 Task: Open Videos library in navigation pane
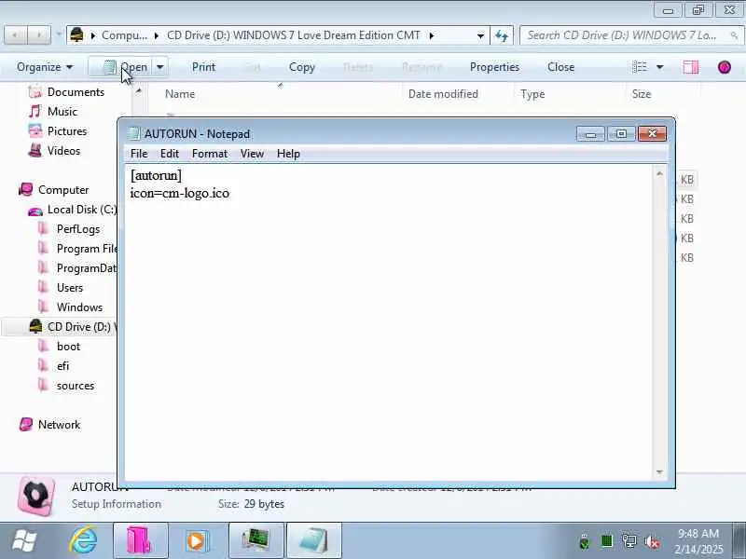point(63,151)
